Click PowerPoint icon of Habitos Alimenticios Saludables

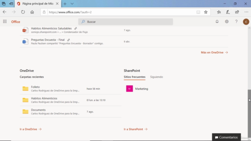tap(25, 30)
